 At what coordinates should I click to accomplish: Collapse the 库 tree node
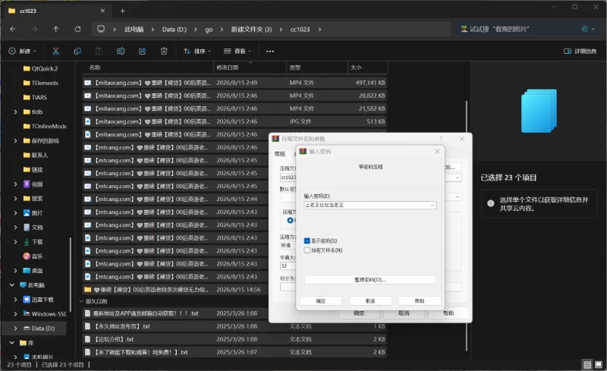point(12,343)
